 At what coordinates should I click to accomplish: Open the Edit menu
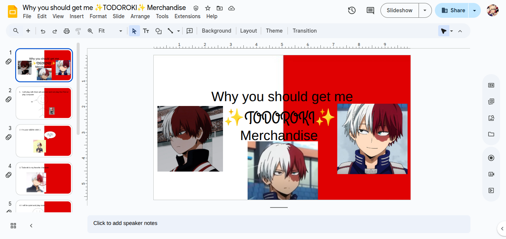[x=42, y=16]
